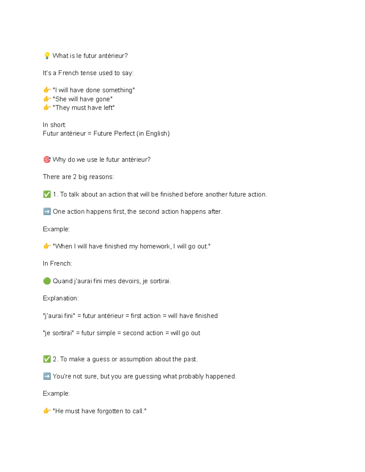
Task: Click the green check mark beside reason 1
Action: click(x=47, y=194)
